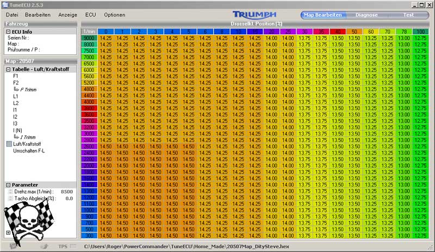Select the L2 table
435x252 pixels.
pos(16,103)
